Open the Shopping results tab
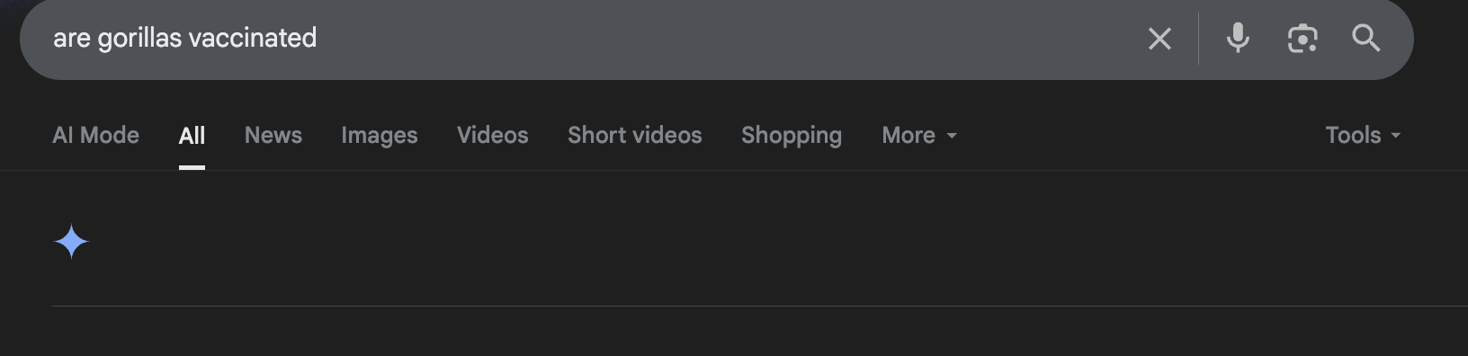The image size is (1468, 356). (792, 136)
